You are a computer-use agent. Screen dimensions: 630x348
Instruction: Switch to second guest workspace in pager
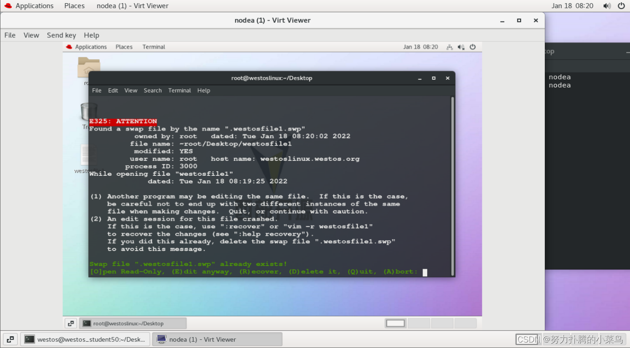click(x=419, y=323)
